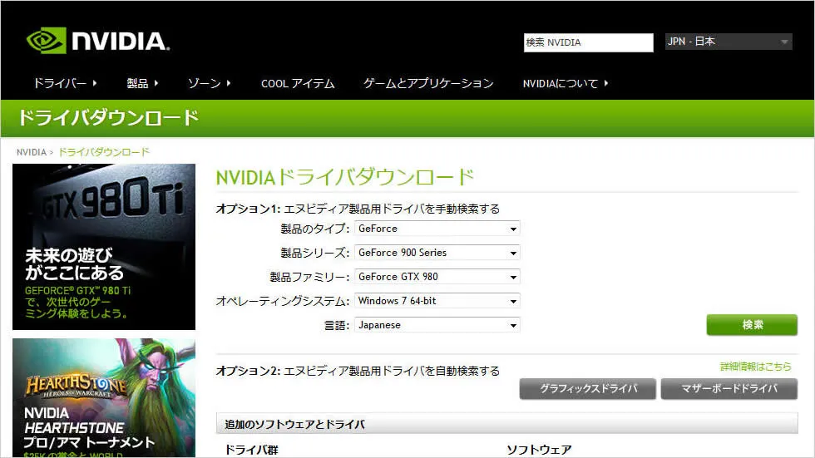This screenshot has height=458, width=815.
Task: Expand オペレーティングシステム dropdown Windows 7 64-bit
Action: pyautogui.click(x=437, y=301)
